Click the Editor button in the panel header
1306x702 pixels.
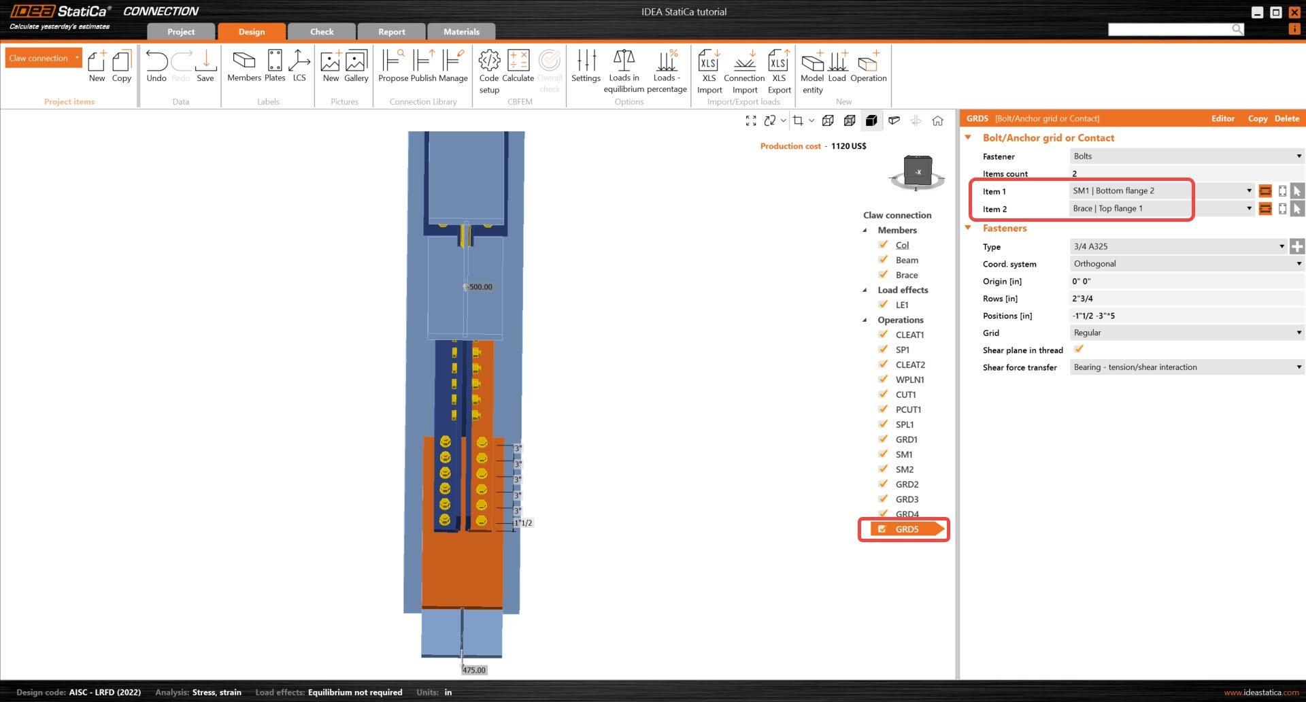point(1222,118)
